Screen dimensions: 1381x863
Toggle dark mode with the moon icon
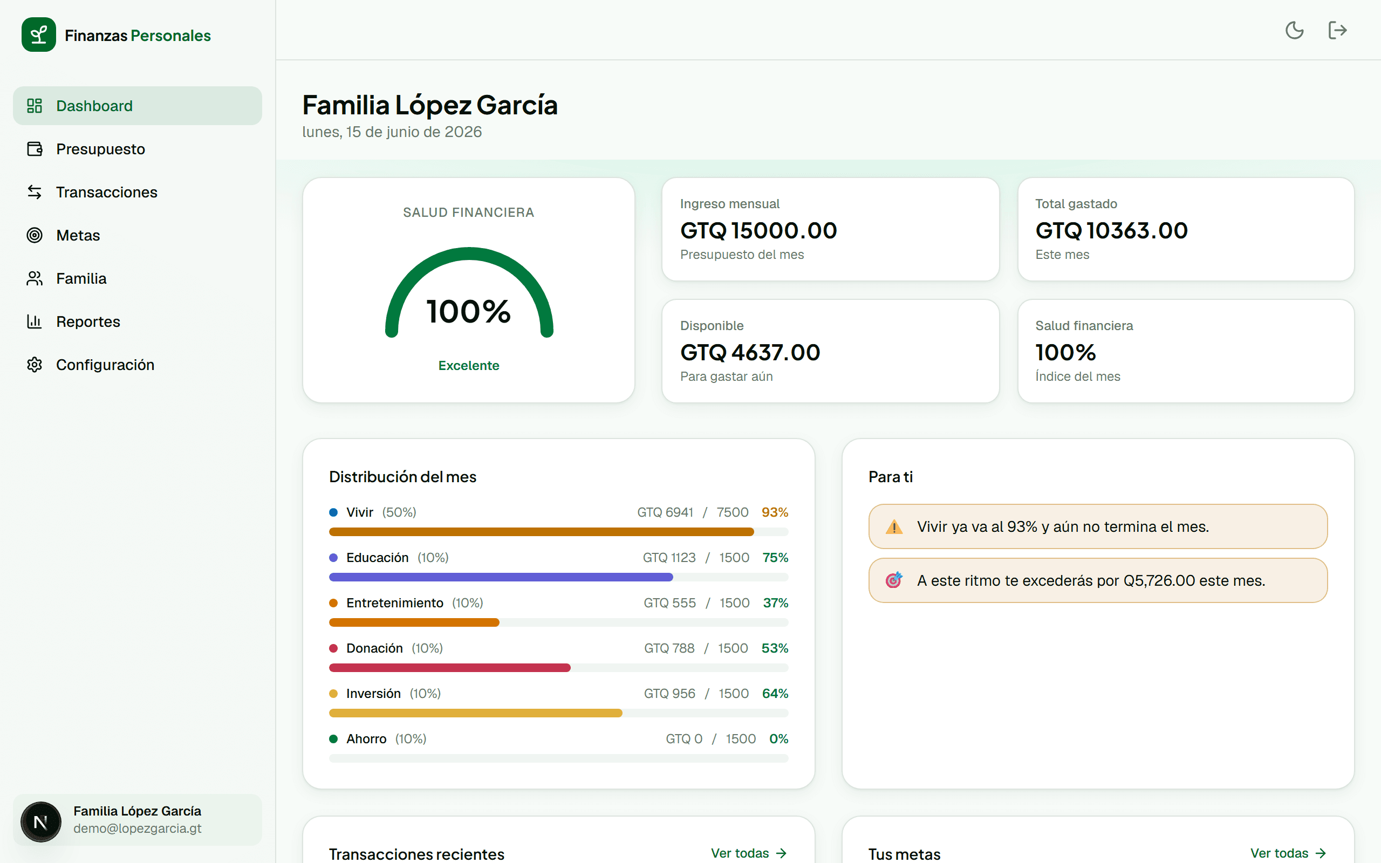[x=1294, y=30]
